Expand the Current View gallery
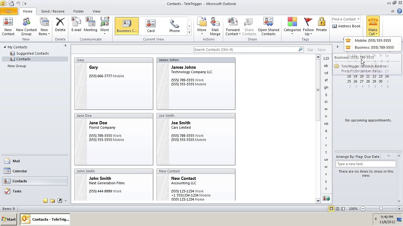Image resolution: width=403 pixels, height=226 pixels. [189, 33]
